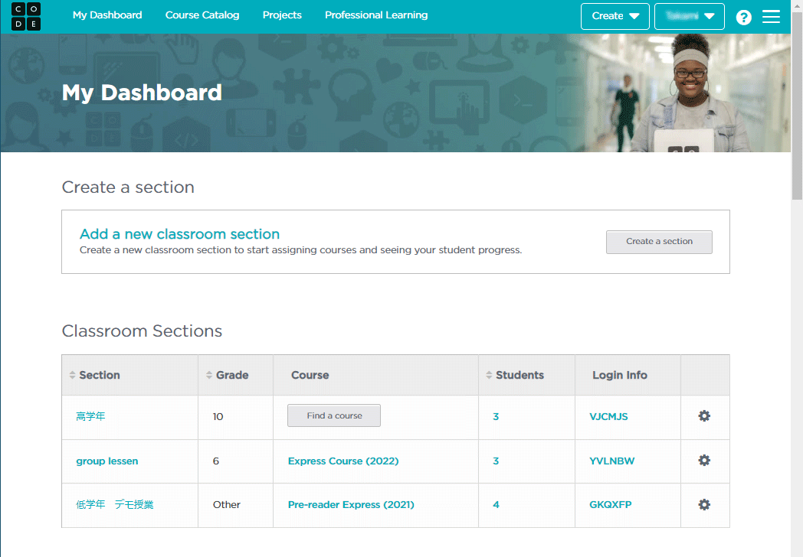Image resolution: width=803 pixels, height=557 pixels.
Task: Sort table by Section column arrows
Action: 73,376
